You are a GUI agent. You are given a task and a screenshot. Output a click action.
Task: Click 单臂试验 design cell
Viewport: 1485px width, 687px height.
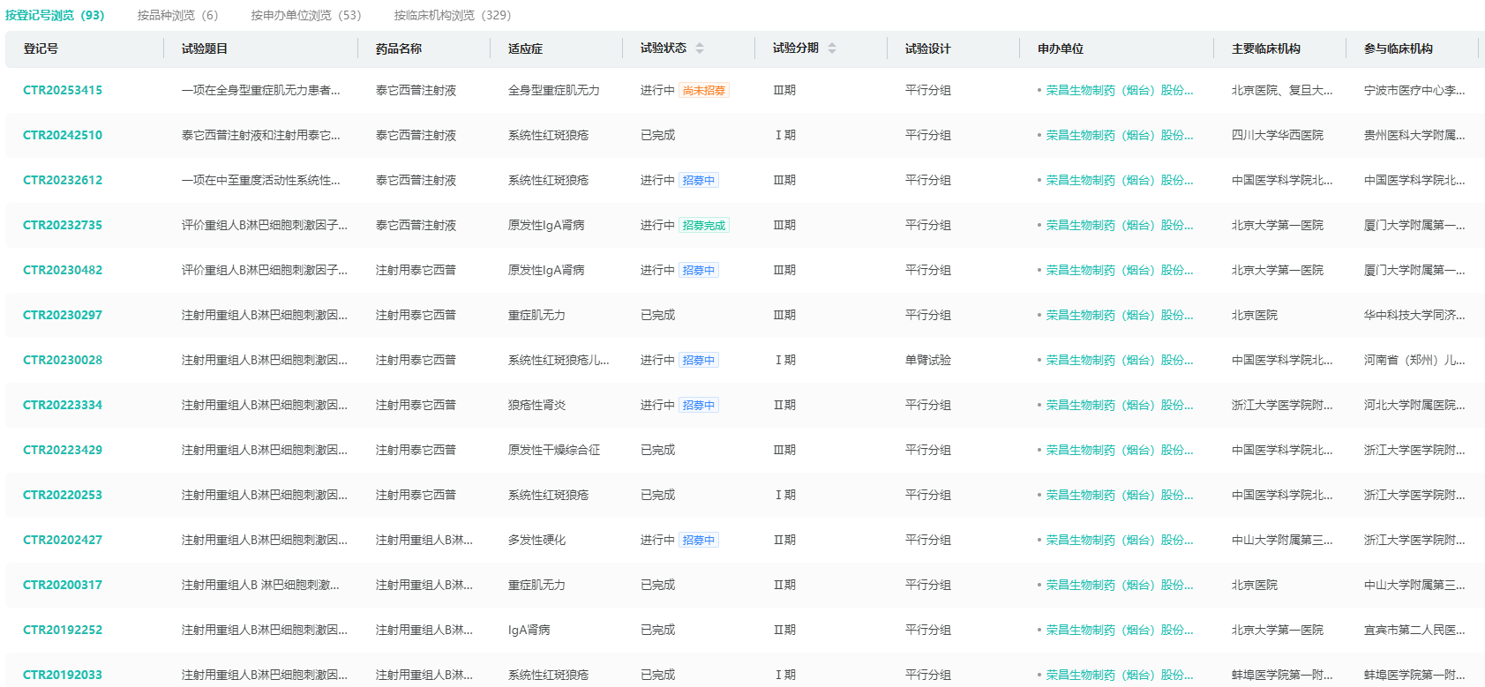coord(927,360)
